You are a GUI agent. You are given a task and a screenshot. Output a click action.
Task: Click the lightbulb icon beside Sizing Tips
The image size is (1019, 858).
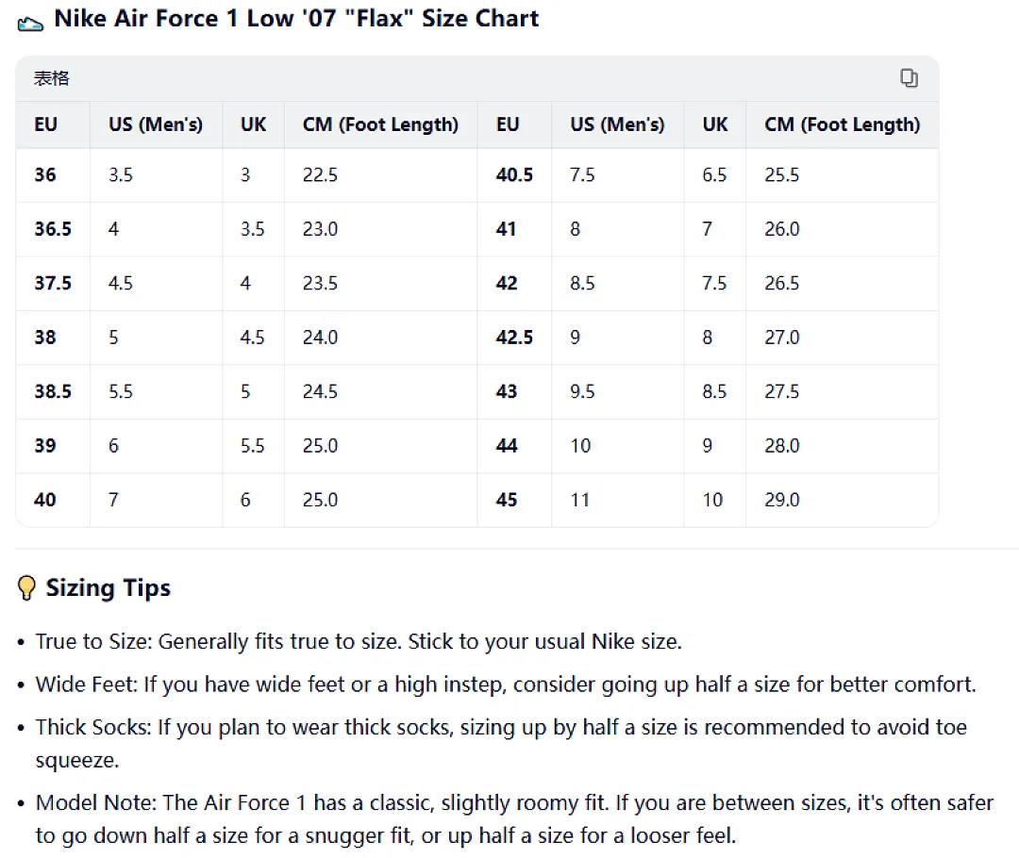(26, 587)
